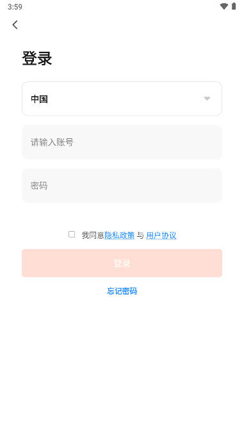Click the gray triangle in country selector

pos(207,99)
